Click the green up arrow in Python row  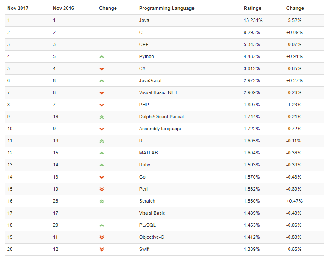coord(102,56)
